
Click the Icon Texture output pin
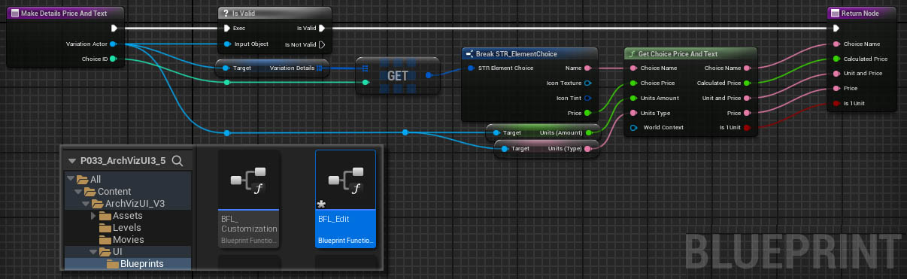point(587,83)
